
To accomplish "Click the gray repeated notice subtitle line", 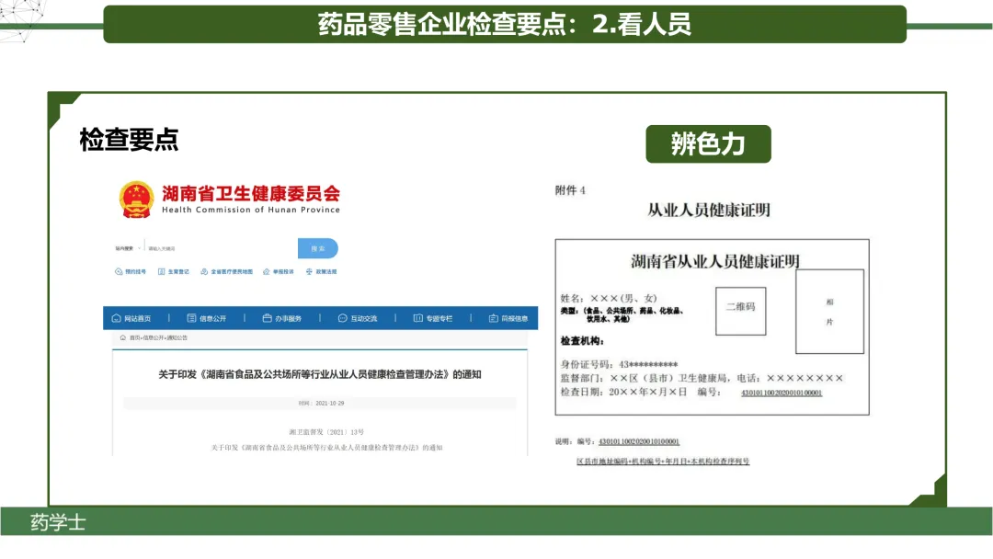I will click(326, 448).
